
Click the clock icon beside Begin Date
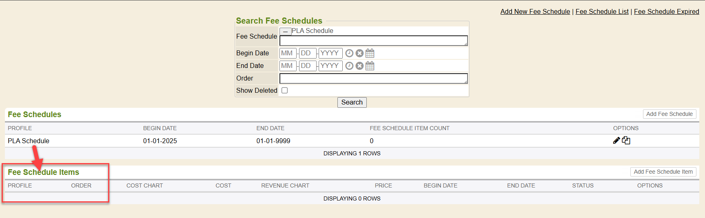pos(349,53)
